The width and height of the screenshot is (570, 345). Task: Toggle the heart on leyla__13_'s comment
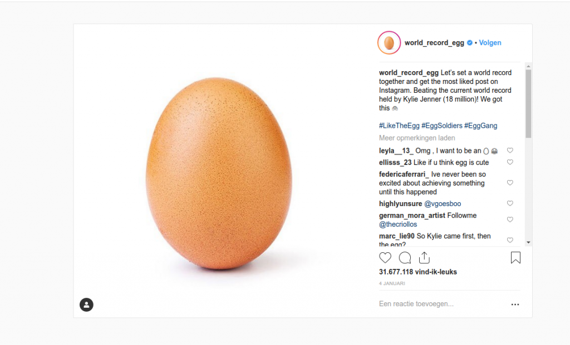[x=510, y=150]
